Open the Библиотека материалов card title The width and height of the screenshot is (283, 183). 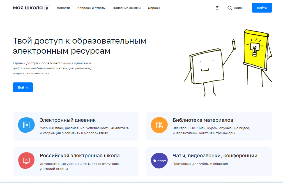pyautogui.click(x=203, y=120)
